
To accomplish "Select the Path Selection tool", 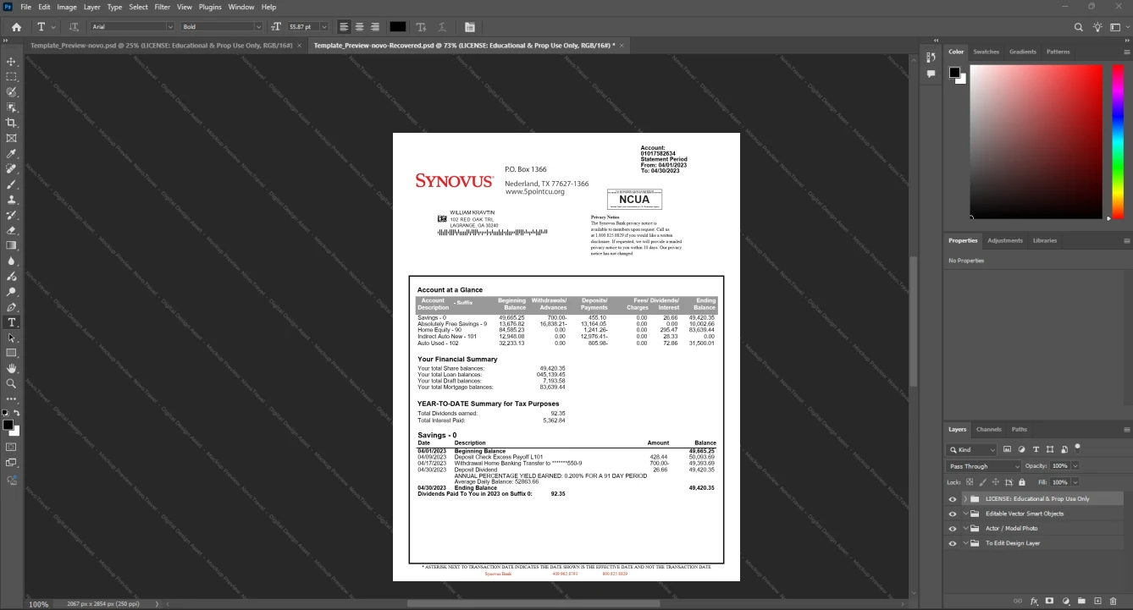I will 12,338.
